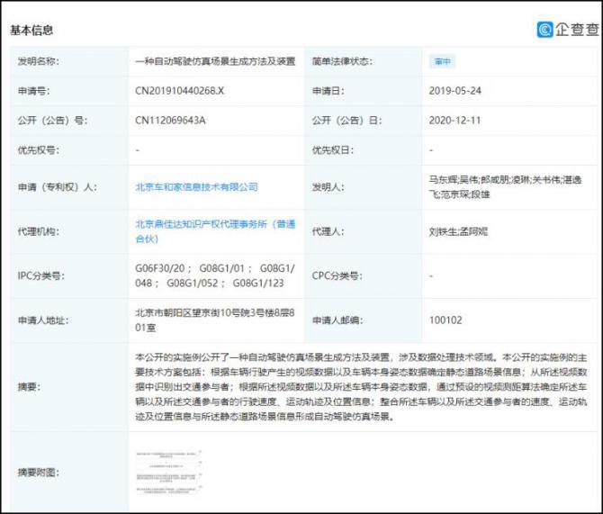Open applicant 北京车和家信息技术有限公司 link
This screenshot has height=514, width=603.
tap(196, 187)
